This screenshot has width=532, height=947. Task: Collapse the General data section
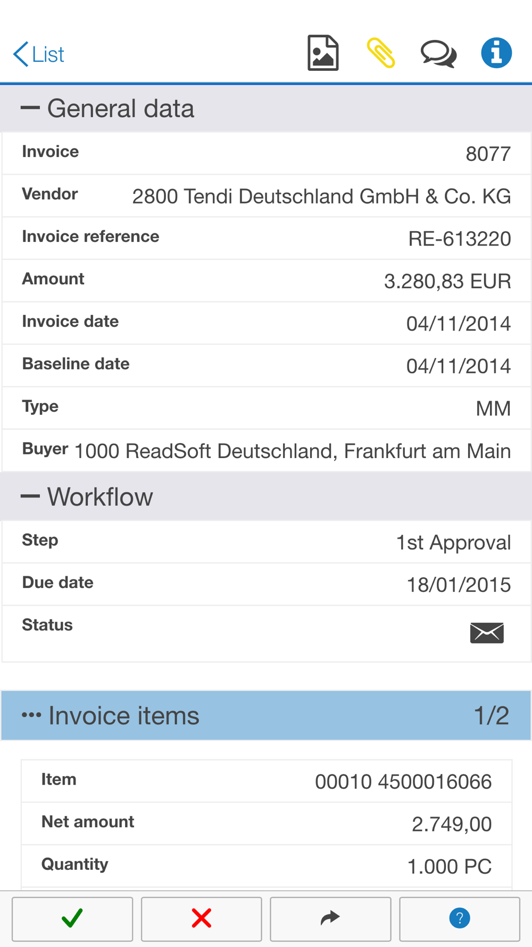click(x=30, y=109)
